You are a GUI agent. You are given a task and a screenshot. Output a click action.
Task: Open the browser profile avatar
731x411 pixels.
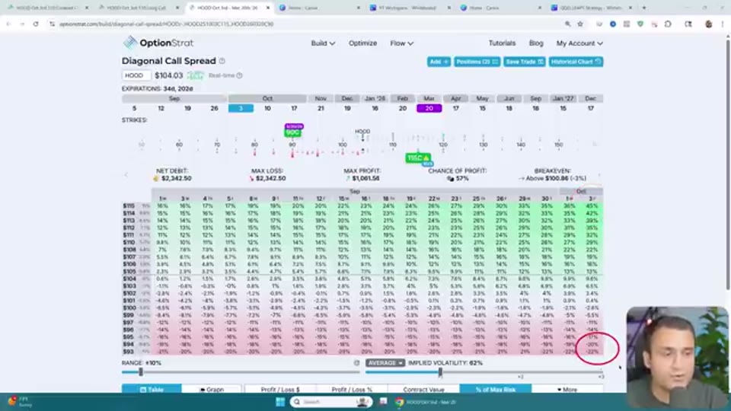(x=709, y=24)
